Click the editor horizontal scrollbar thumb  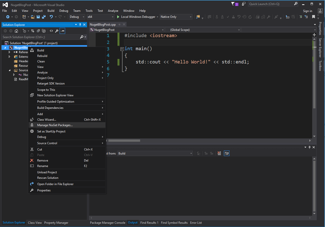pos(124,141)
